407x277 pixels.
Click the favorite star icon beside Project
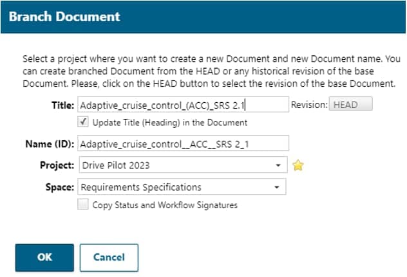pyautogui.click(x=298, y=165)
